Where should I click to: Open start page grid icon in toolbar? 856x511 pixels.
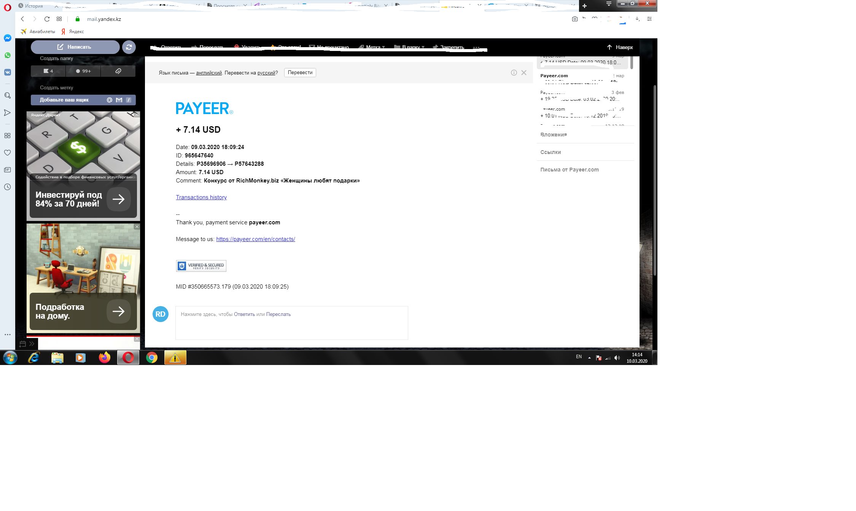pos(59,19)
